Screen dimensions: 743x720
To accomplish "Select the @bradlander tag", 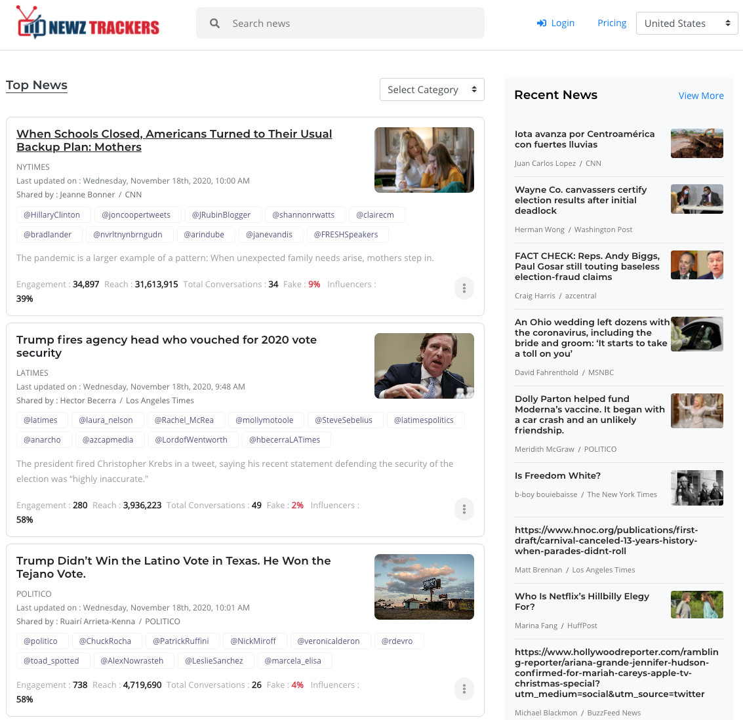I will pyautogui.click(x=48, y=235).
